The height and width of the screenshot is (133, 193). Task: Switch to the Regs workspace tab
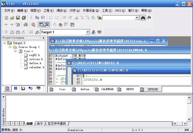pos(16,88)
